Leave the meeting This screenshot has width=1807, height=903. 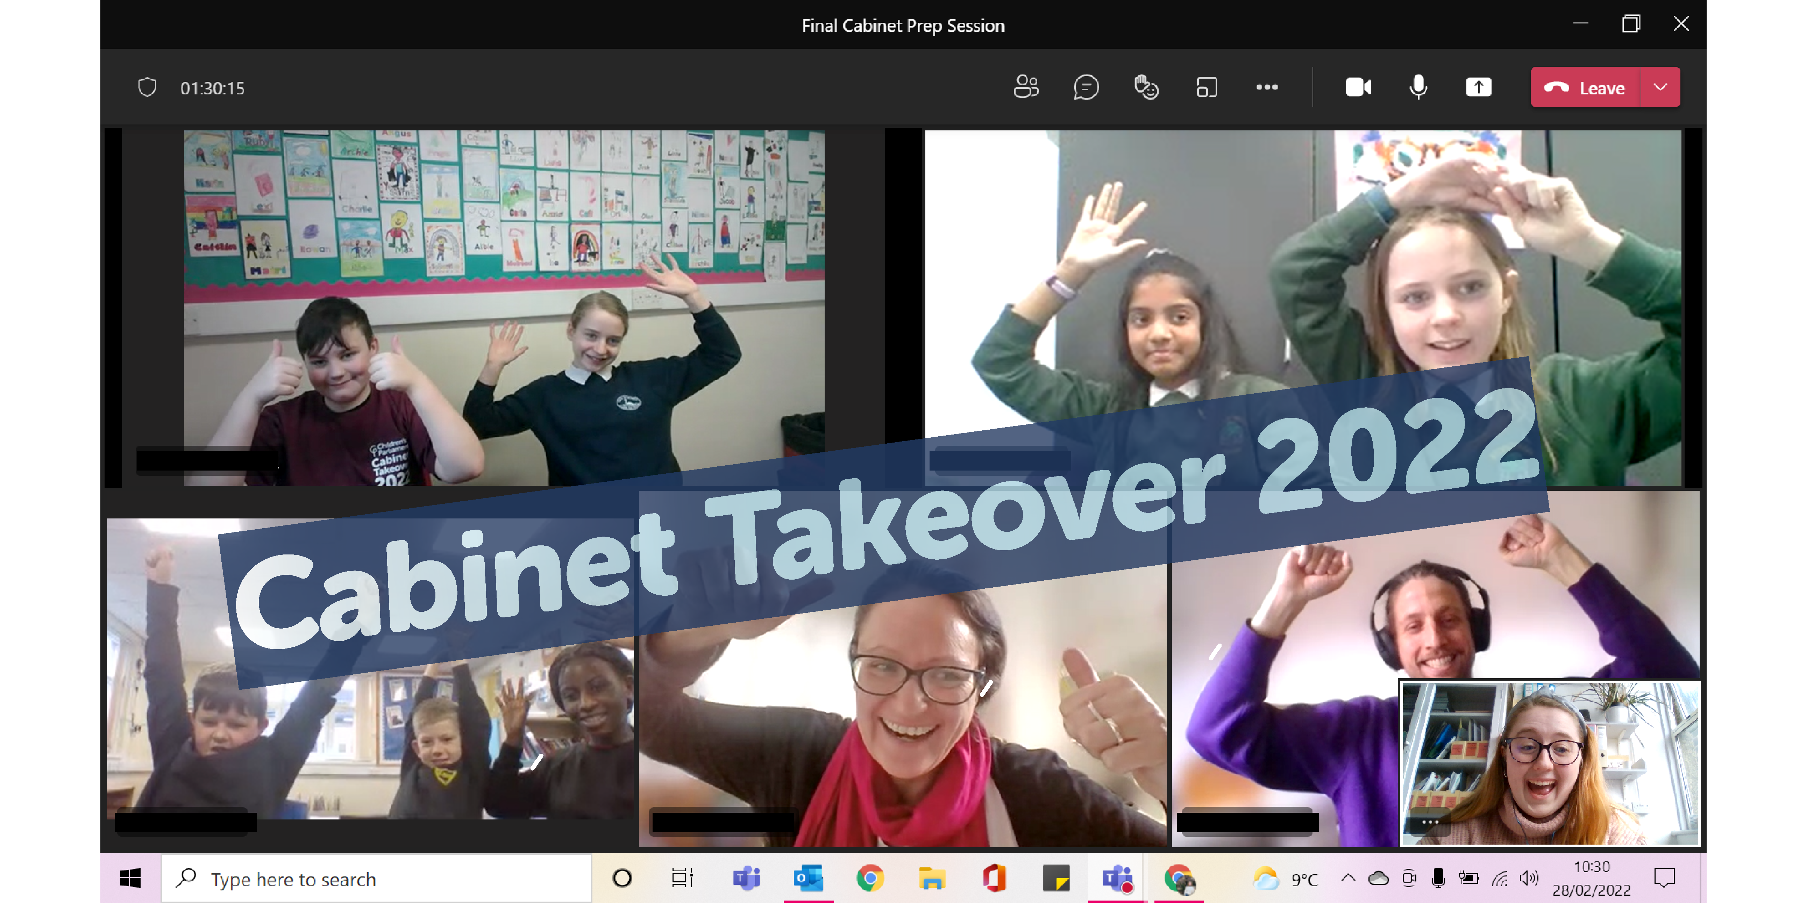[x=1585, y=88]
